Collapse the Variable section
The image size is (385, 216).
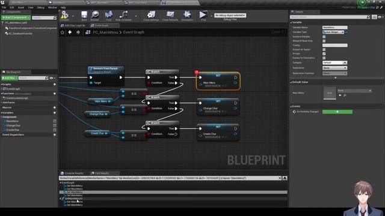point(291,22)
